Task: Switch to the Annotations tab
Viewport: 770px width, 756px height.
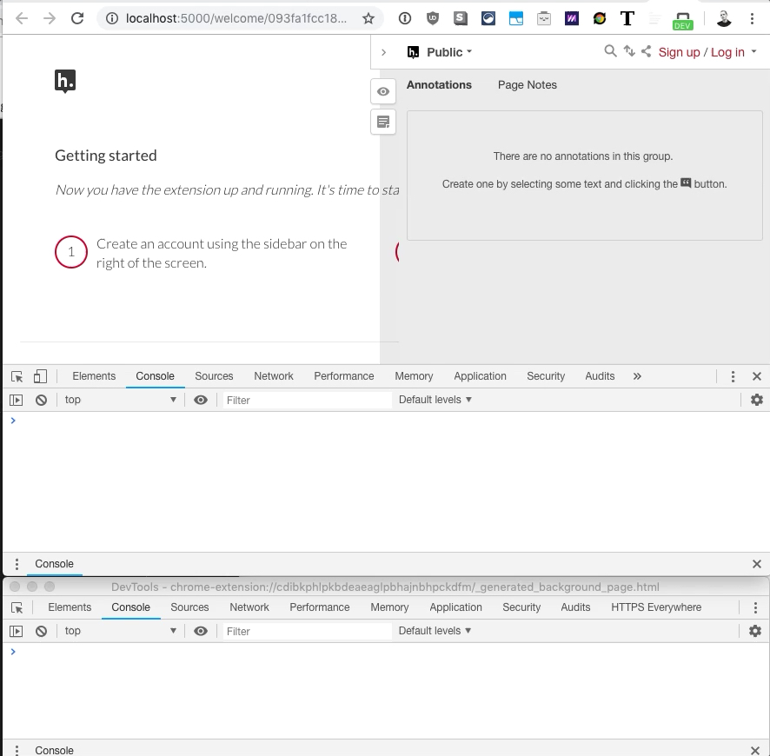Action: [x=439, y=85]
